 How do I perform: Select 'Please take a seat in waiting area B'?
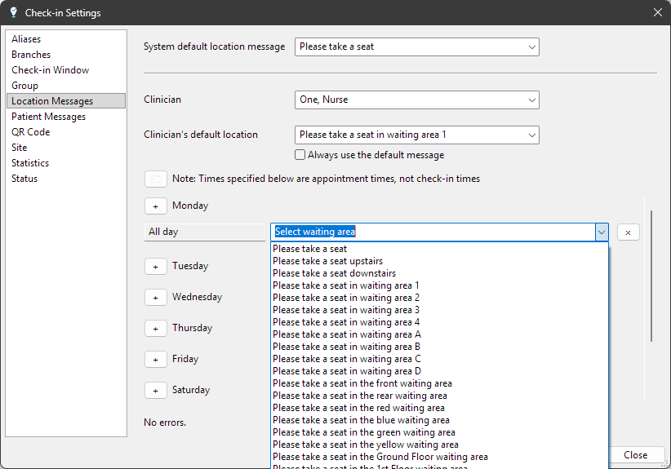[346, 347]
